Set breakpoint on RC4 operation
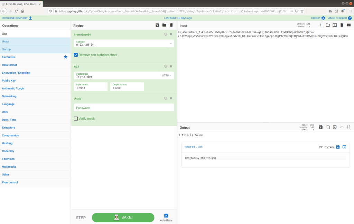Screen dimensions: 354x224 click(171, 66)
